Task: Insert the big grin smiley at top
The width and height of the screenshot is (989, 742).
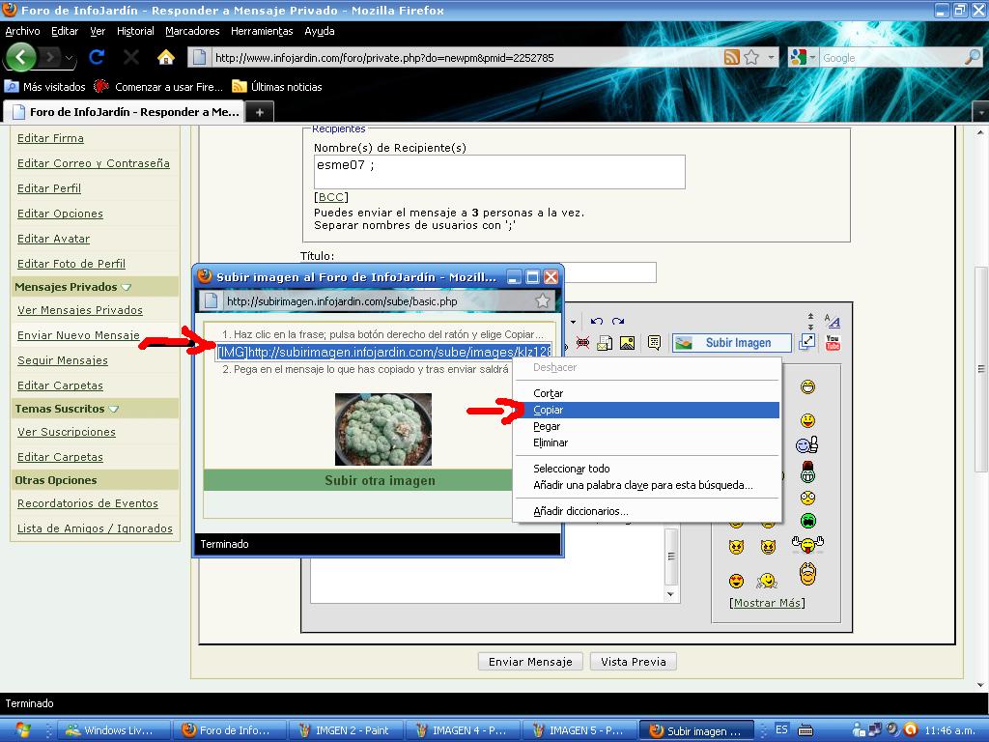Action: 807,386
